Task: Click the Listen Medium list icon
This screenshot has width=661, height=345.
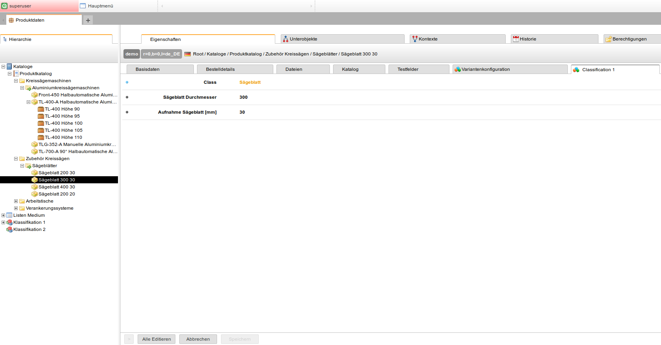Action: [x=9, y=216]
